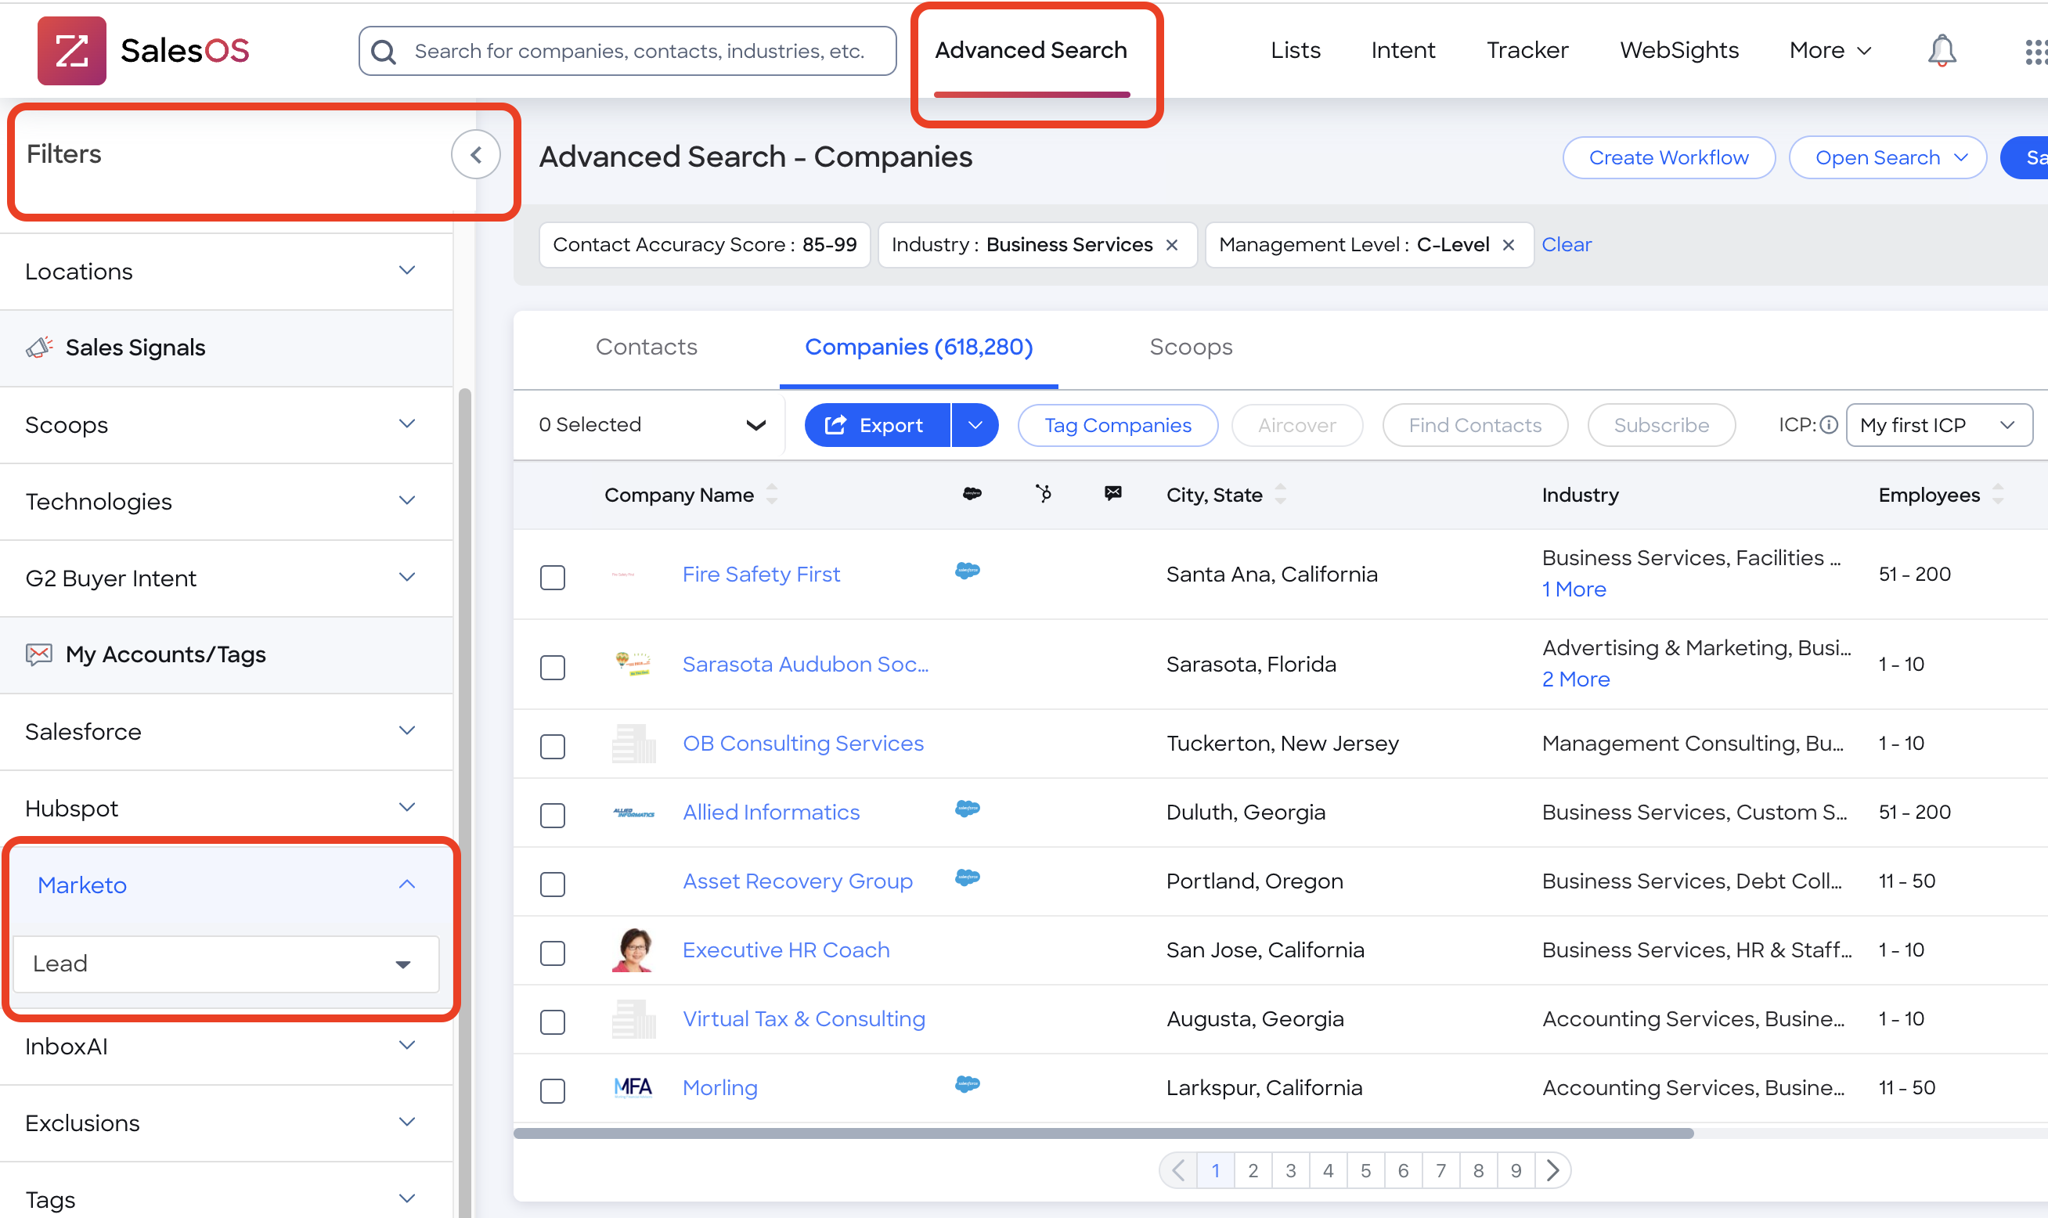Open the notifications bell
Viewport: 2048px width, 1218px height.
coord(1942,51)
